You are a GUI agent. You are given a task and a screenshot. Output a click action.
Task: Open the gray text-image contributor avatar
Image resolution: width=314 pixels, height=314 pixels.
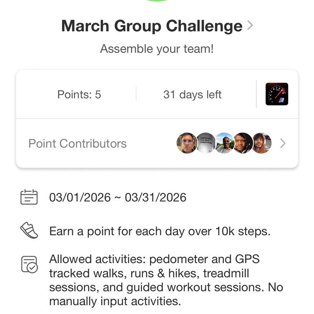coord(206,143)
